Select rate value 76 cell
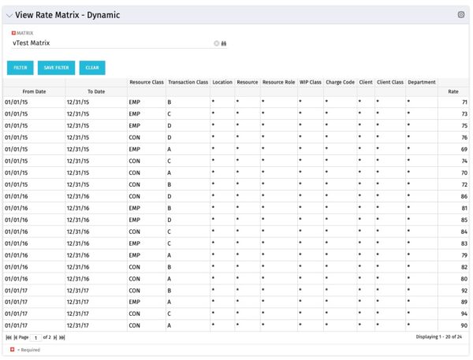 (x=453, y=138)
